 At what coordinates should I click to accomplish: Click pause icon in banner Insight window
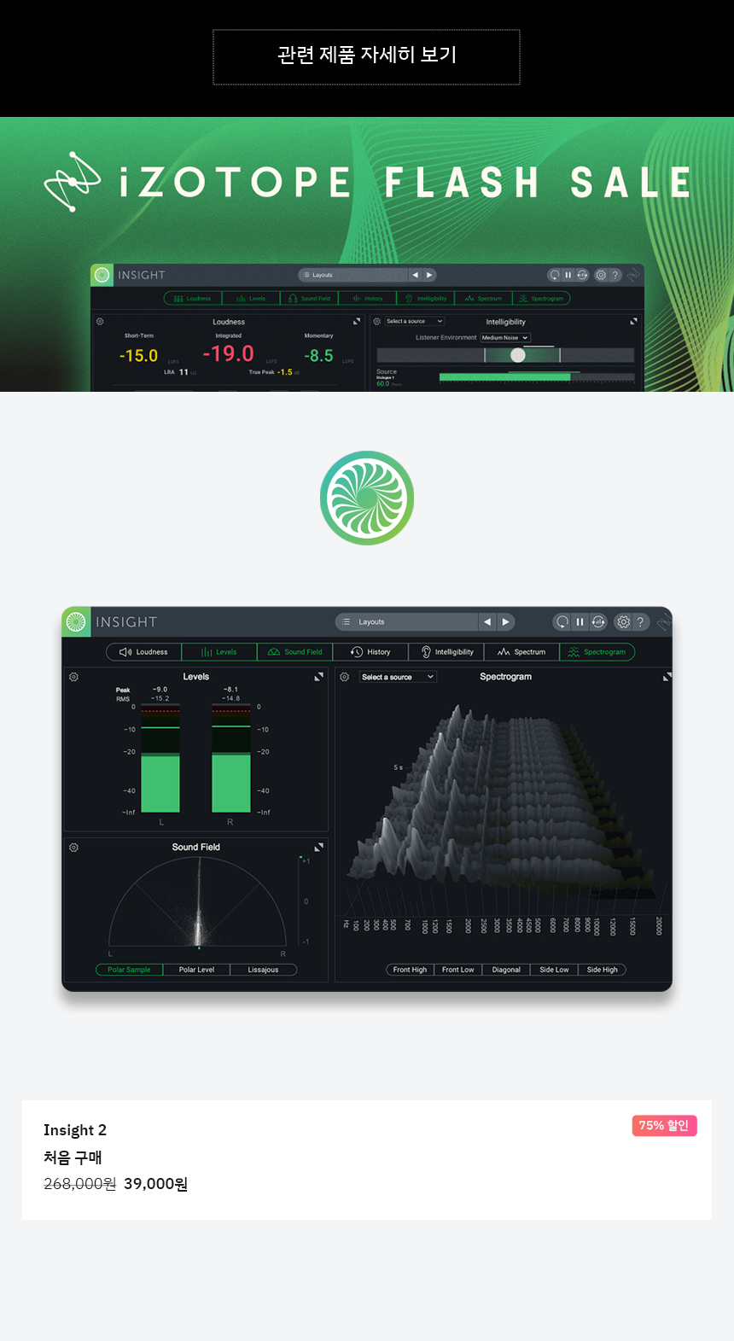coord(568,275)
